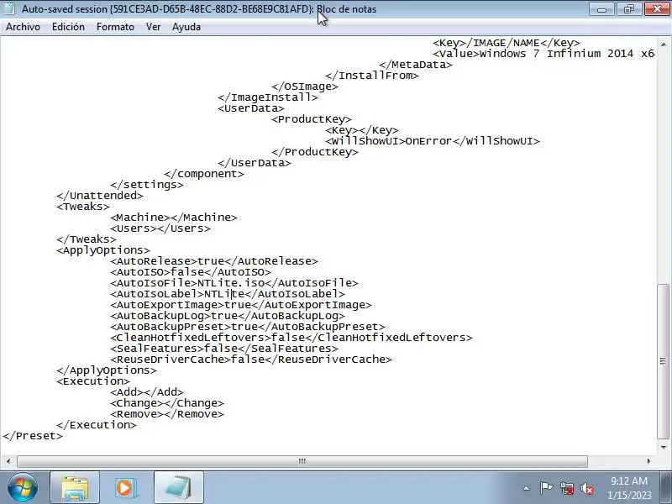Image resolution: width=672 pixels, height=504 pixels.
Task: Click the WillShowUI OnError line
Action: click(x=432, y=141)
